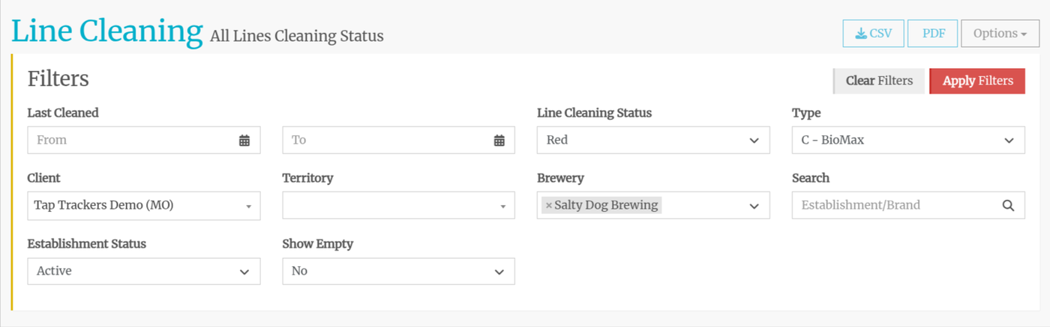The width and height of the screenshot is (1050, 327).
Task: Focus the Establishment/Brand search box
Action: coord(896,205)
